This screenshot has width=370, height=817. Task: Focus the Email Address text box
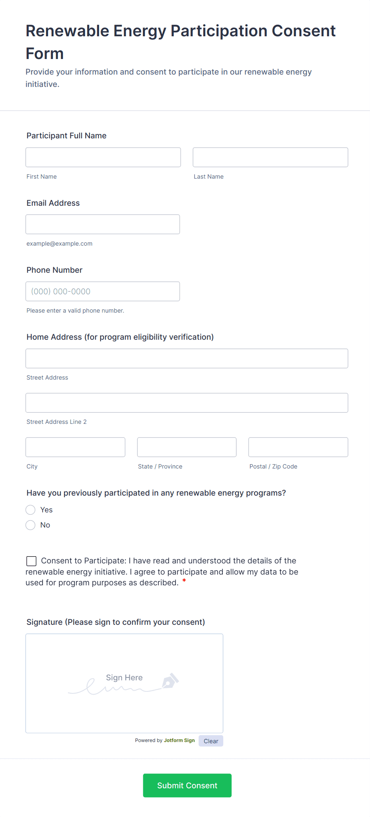click(x=103, y=224)
